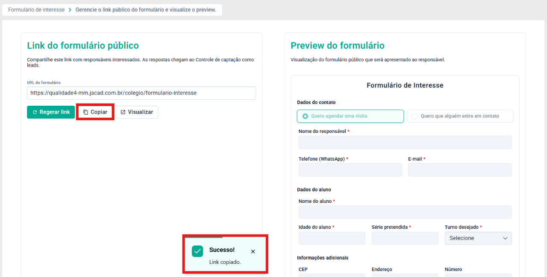
Task: Click the Visualizar button
Action: pyautogui.click(x=137, y=112)
